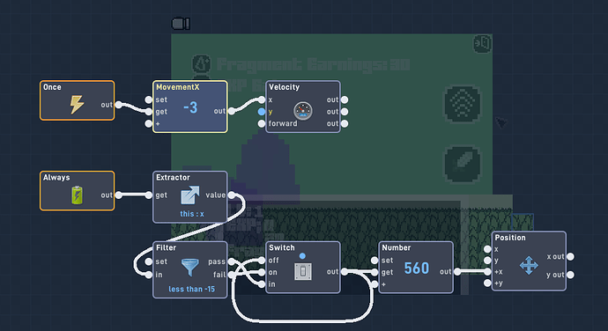This screenshot has width=608, height=331.
Task: Click the Once node out port
Action: pyautogui.click(x=119, y=105)
